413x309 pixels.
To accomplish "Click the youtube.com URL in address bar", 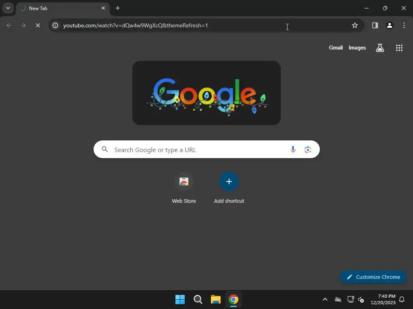I will point(136,25).
